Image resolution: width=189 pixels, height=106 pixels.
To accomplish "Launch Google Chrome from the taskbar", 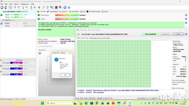I will tap(97, 103).
